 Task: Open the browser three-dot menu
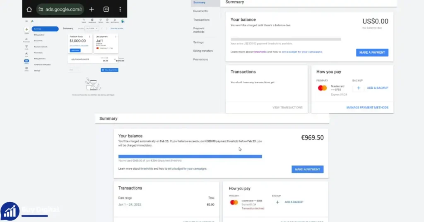(120, 9)
